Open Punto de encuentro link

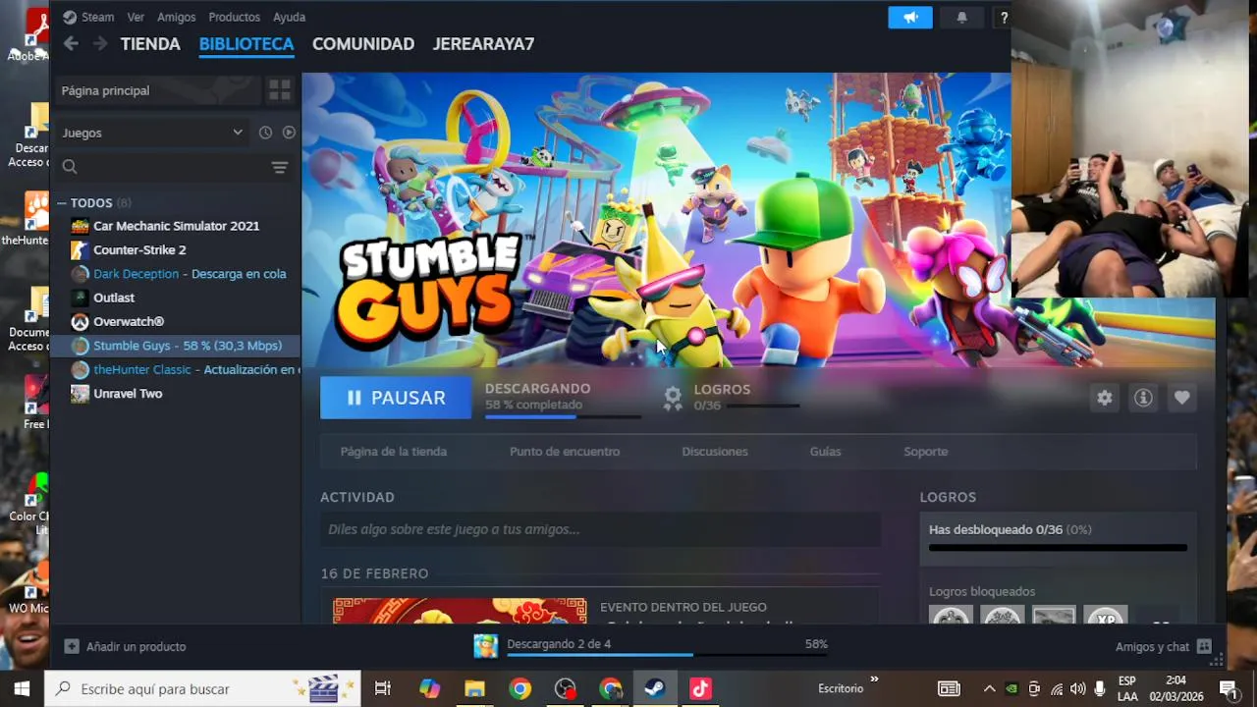(565, 452)
